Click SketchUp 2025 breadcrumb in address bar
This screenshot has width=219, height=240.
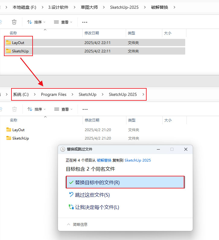coord(123,94)
